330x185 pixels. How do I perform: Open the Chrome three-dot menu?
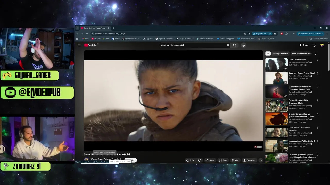tap(327, 34)
